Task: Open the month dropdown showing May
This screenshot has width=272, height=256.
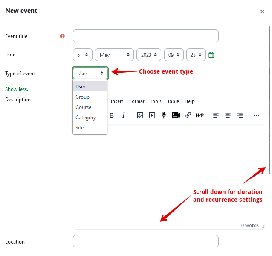Action: 114,55
